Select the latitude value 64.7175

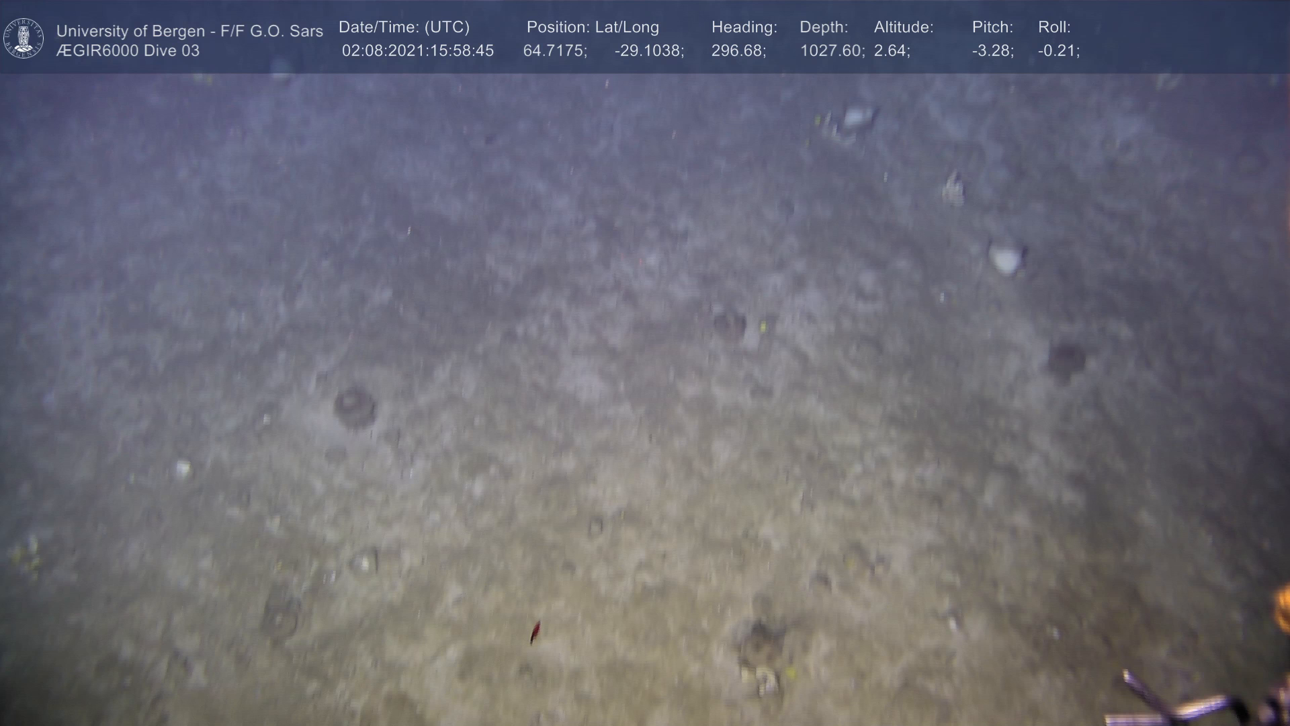click(x=554, y=51)
